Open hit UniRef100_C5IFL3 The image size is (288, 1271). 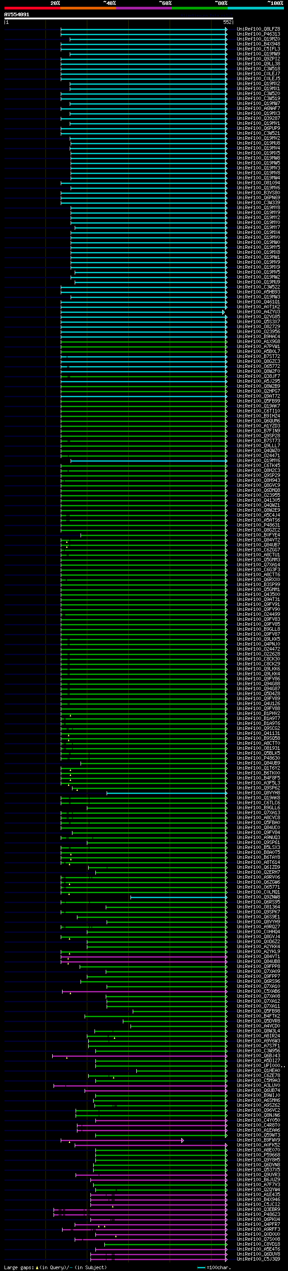[258, 49]
